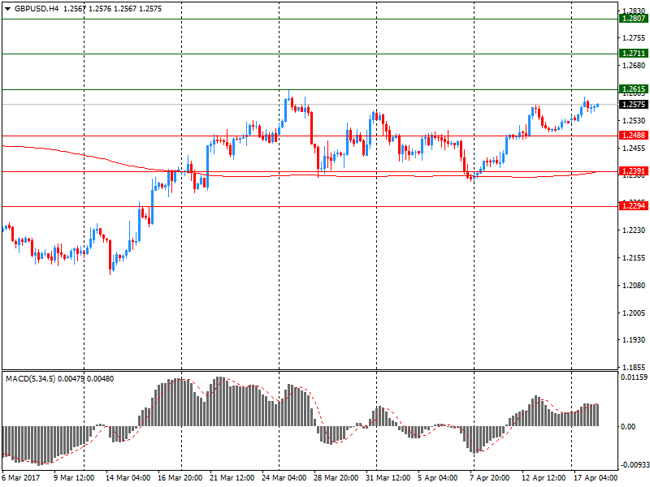
Task: Click the 16 Mar 20:00 time label
Action: point(180,478)
